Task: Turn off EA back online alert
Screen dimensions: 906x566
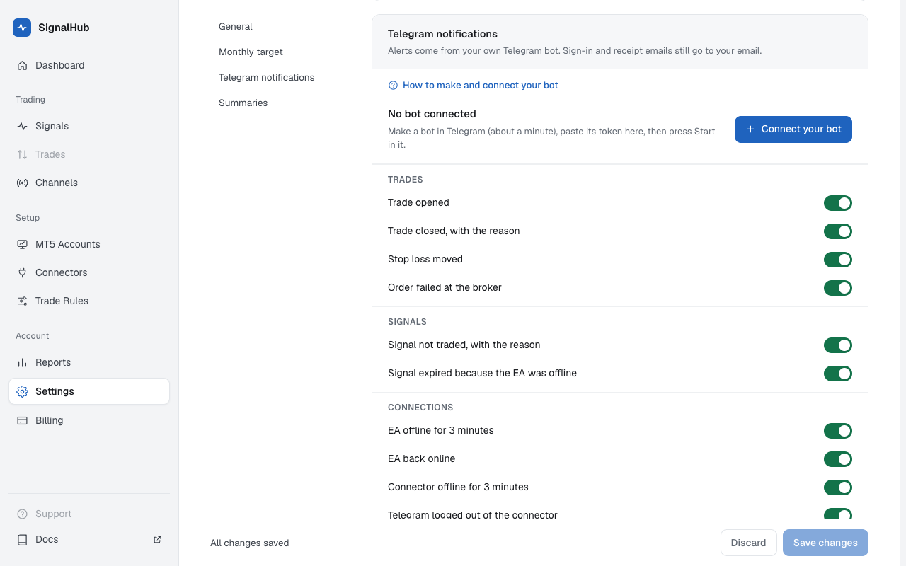Action: point(838,459)
